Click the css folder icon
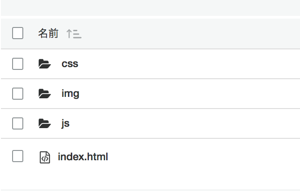The height and width of the screenshot is (191, 300). (x=45, y=64)
